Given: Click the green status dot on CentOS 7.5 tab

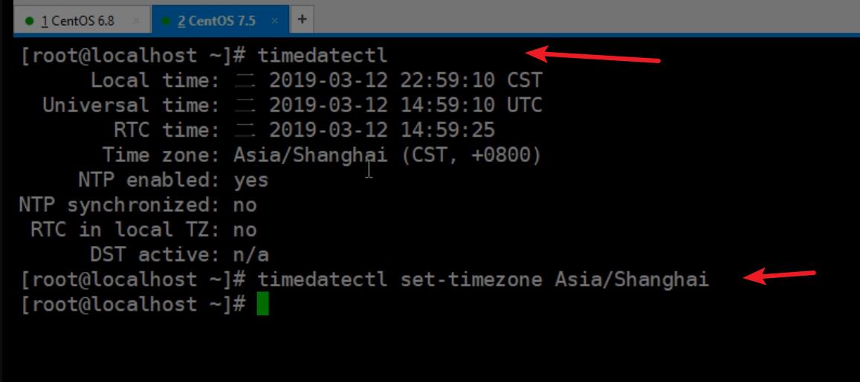Looking at the screenshot, I should (166, 22).
